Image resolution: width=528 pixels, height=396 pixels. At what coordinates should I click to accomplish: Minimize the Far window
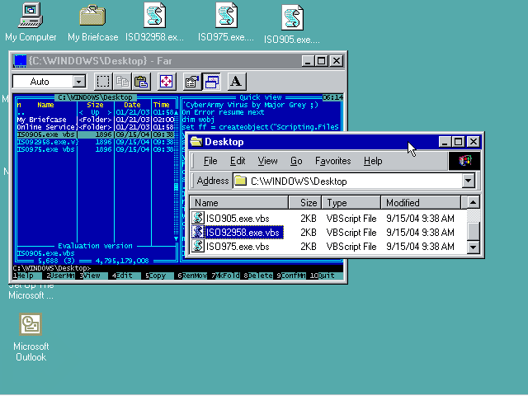click(308, 61)
